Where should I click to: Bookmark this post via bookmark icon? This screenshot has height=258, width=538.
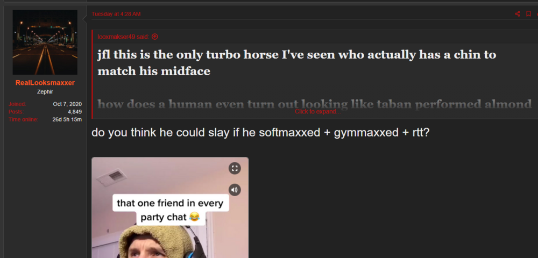tap(529, 14)
